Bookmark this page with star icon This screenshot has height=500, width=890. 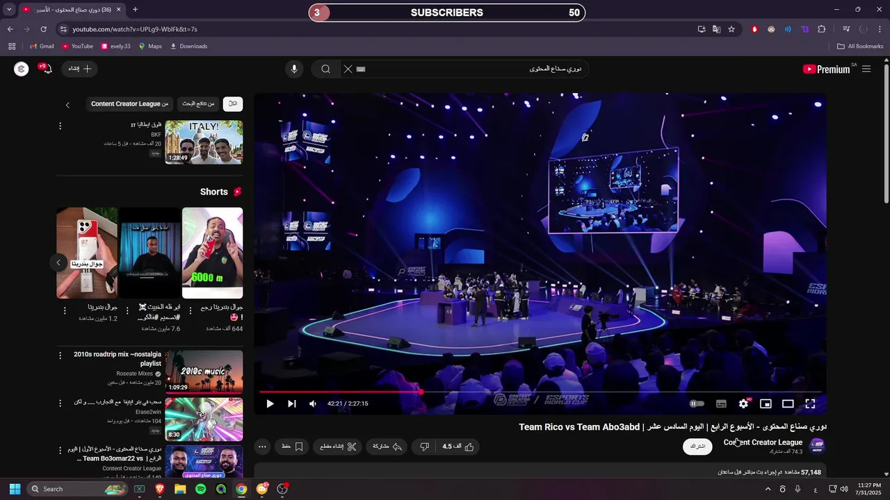[x=731, y=29]
